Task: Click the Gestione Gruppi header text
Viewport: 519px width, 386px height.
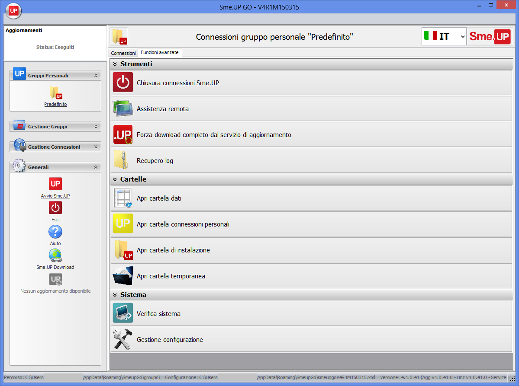Action: point(48,127)
